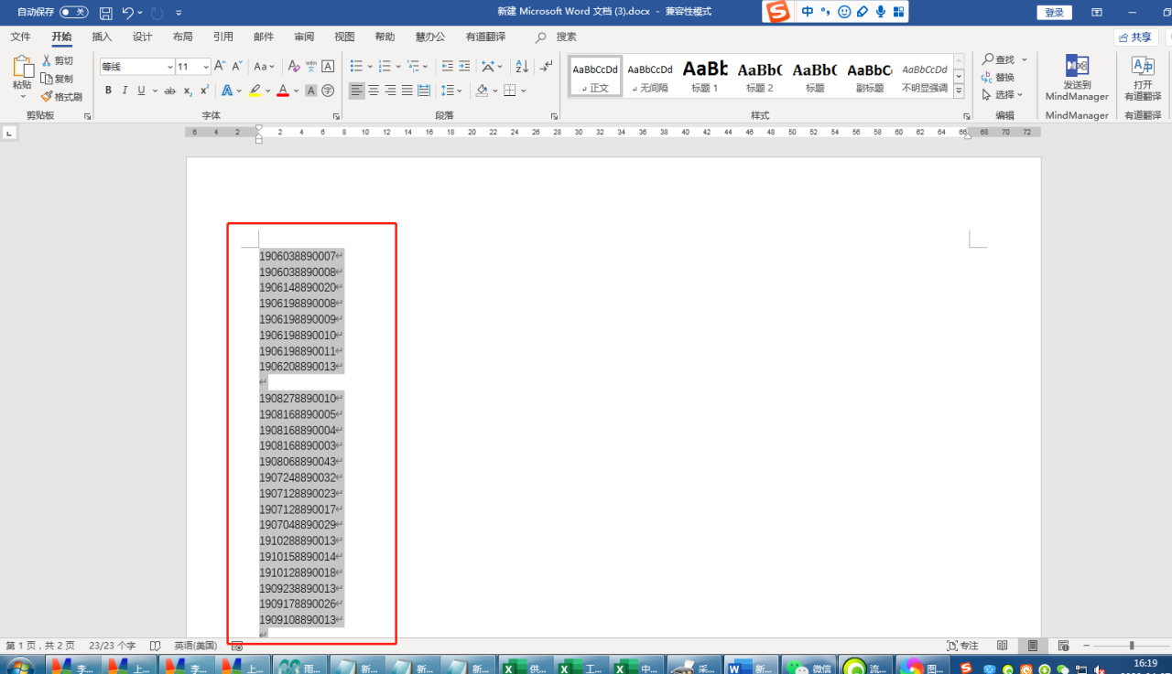Click the Save floppy disk icon
Viewport: 1172px width, 674px height.
[x=105, y=13]
